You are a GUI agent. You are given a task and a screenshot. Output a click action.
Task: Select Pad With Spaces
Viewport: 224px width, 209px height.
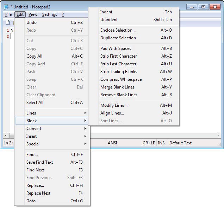pos(133,48)
